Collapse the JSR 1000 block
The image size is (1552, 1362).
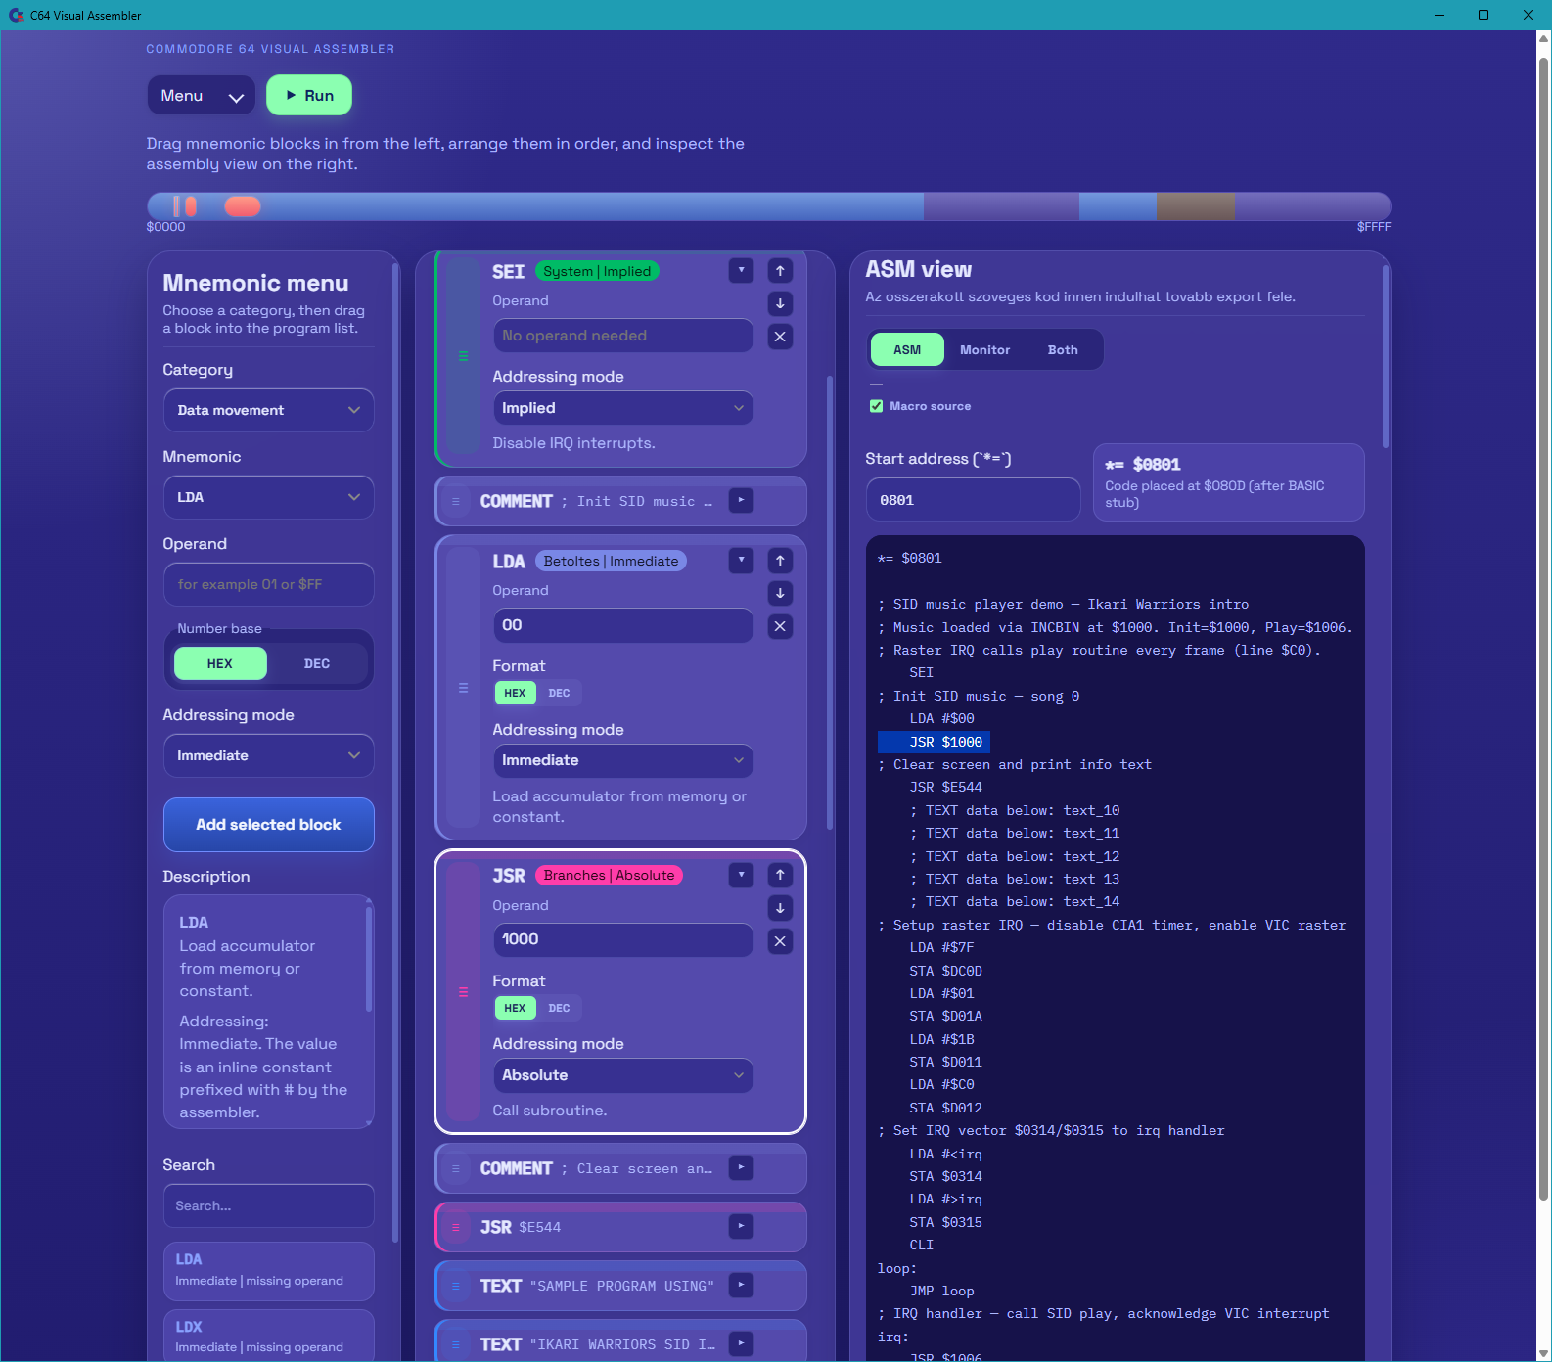tap(741, 875)
